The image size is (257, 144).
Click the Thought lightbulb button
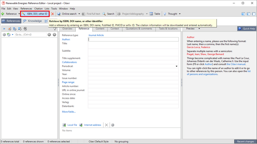coord(171,14)
